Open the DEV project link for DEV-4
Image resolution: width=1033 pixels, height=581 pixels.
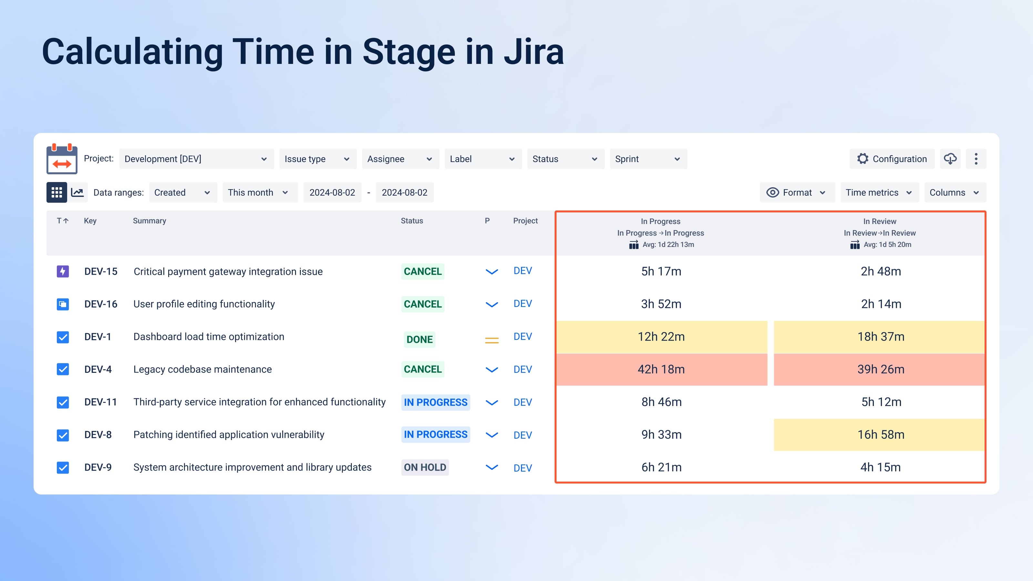523,369
